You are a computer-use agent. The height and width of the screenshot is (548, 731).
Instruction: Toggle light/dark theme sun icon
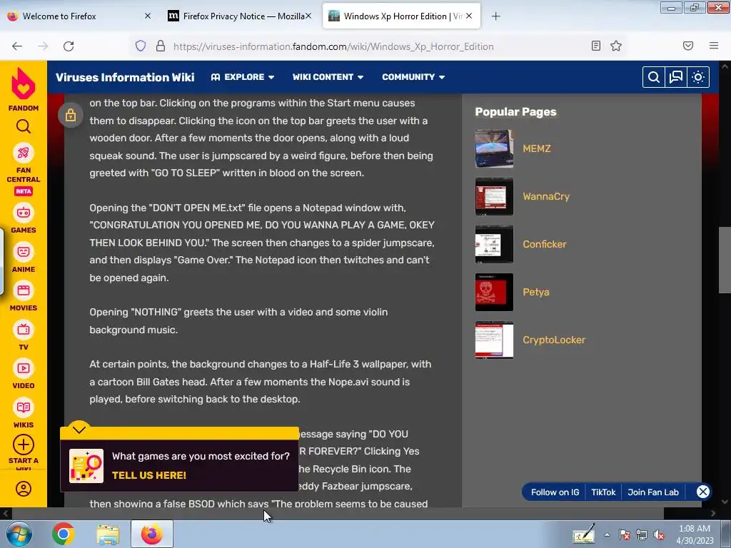point(698,77)
